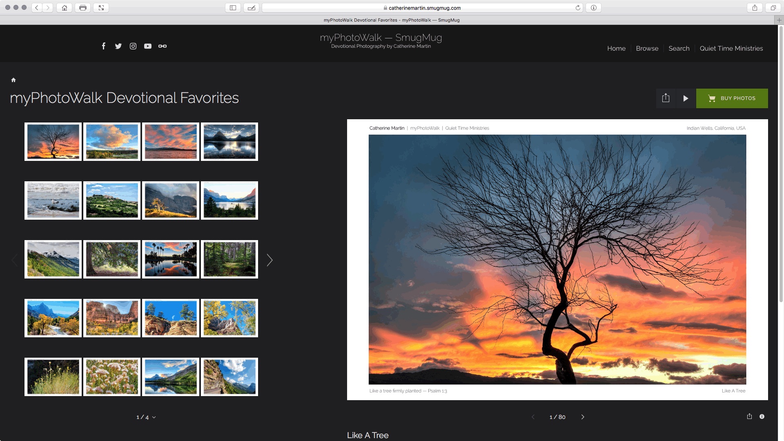Click Safari markup annotate toolbar button
Viewport: 784px width, 441px height.
click(251, 8)
